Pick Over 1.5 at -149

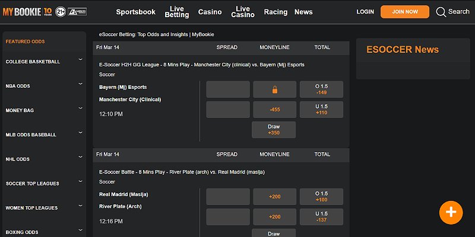[321, 89]
